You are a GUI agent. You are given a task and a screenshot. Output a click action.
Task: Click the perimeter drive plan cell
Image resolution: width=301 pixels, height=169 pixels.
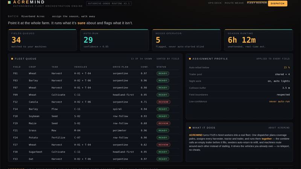coord(119,130)
